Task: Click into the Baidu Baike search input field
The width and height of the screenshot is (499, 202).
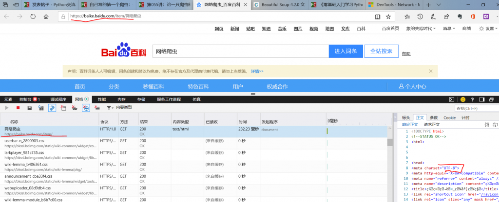Action: 240,51
